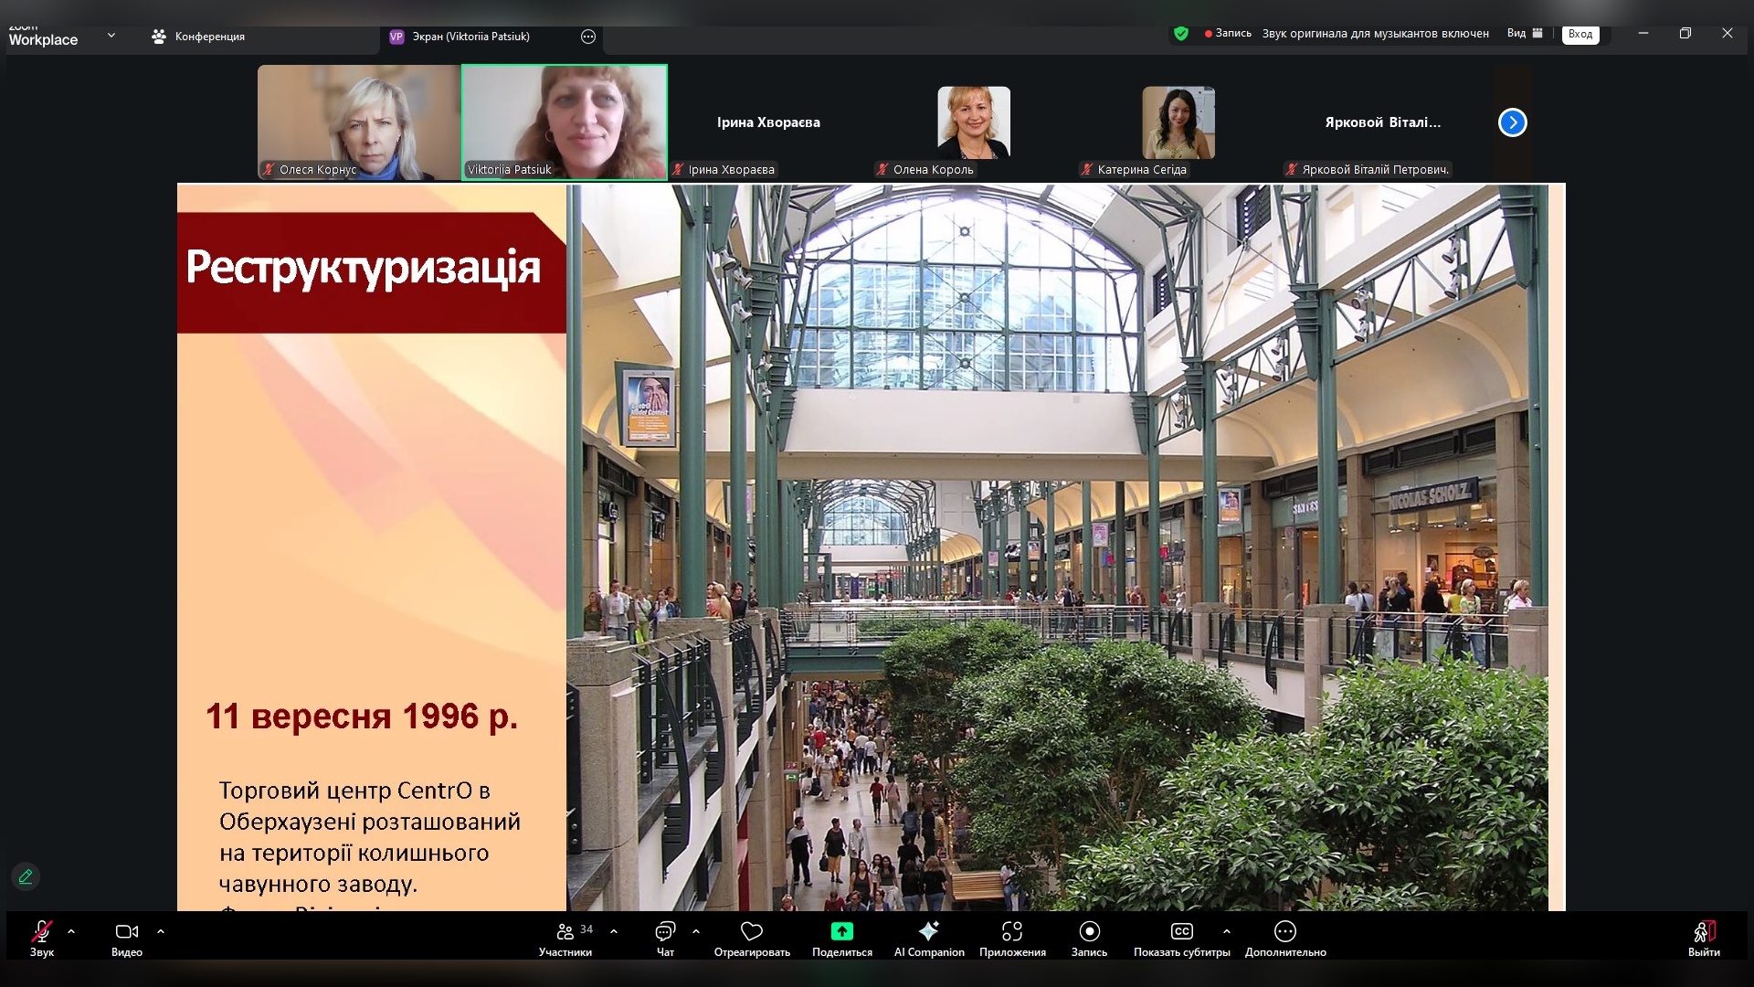1754x987 pixels.
Task: Open the screen share tab options menu
Action: pos(588,37)
